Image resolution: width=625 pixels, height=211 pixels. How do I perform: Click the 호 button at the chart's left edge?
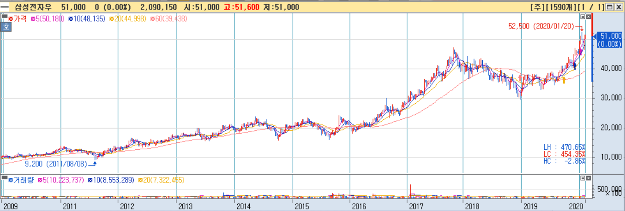(6, 27)
